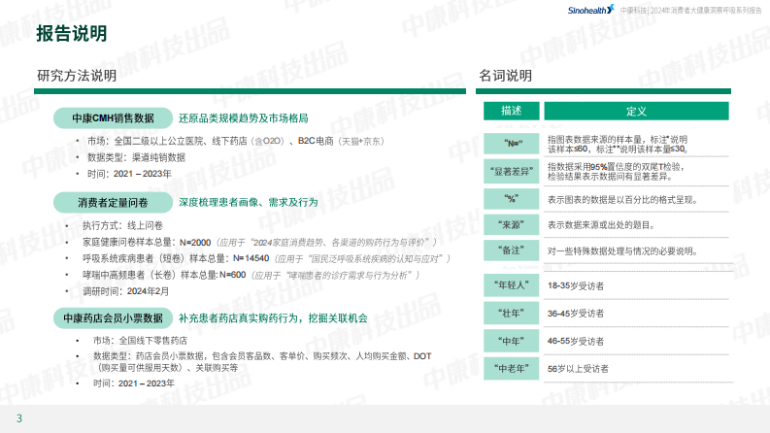This screenshot has width=770, height=433.
Task: Click the definition 46-55岁受访者
Action: click(x=576, y=341)
